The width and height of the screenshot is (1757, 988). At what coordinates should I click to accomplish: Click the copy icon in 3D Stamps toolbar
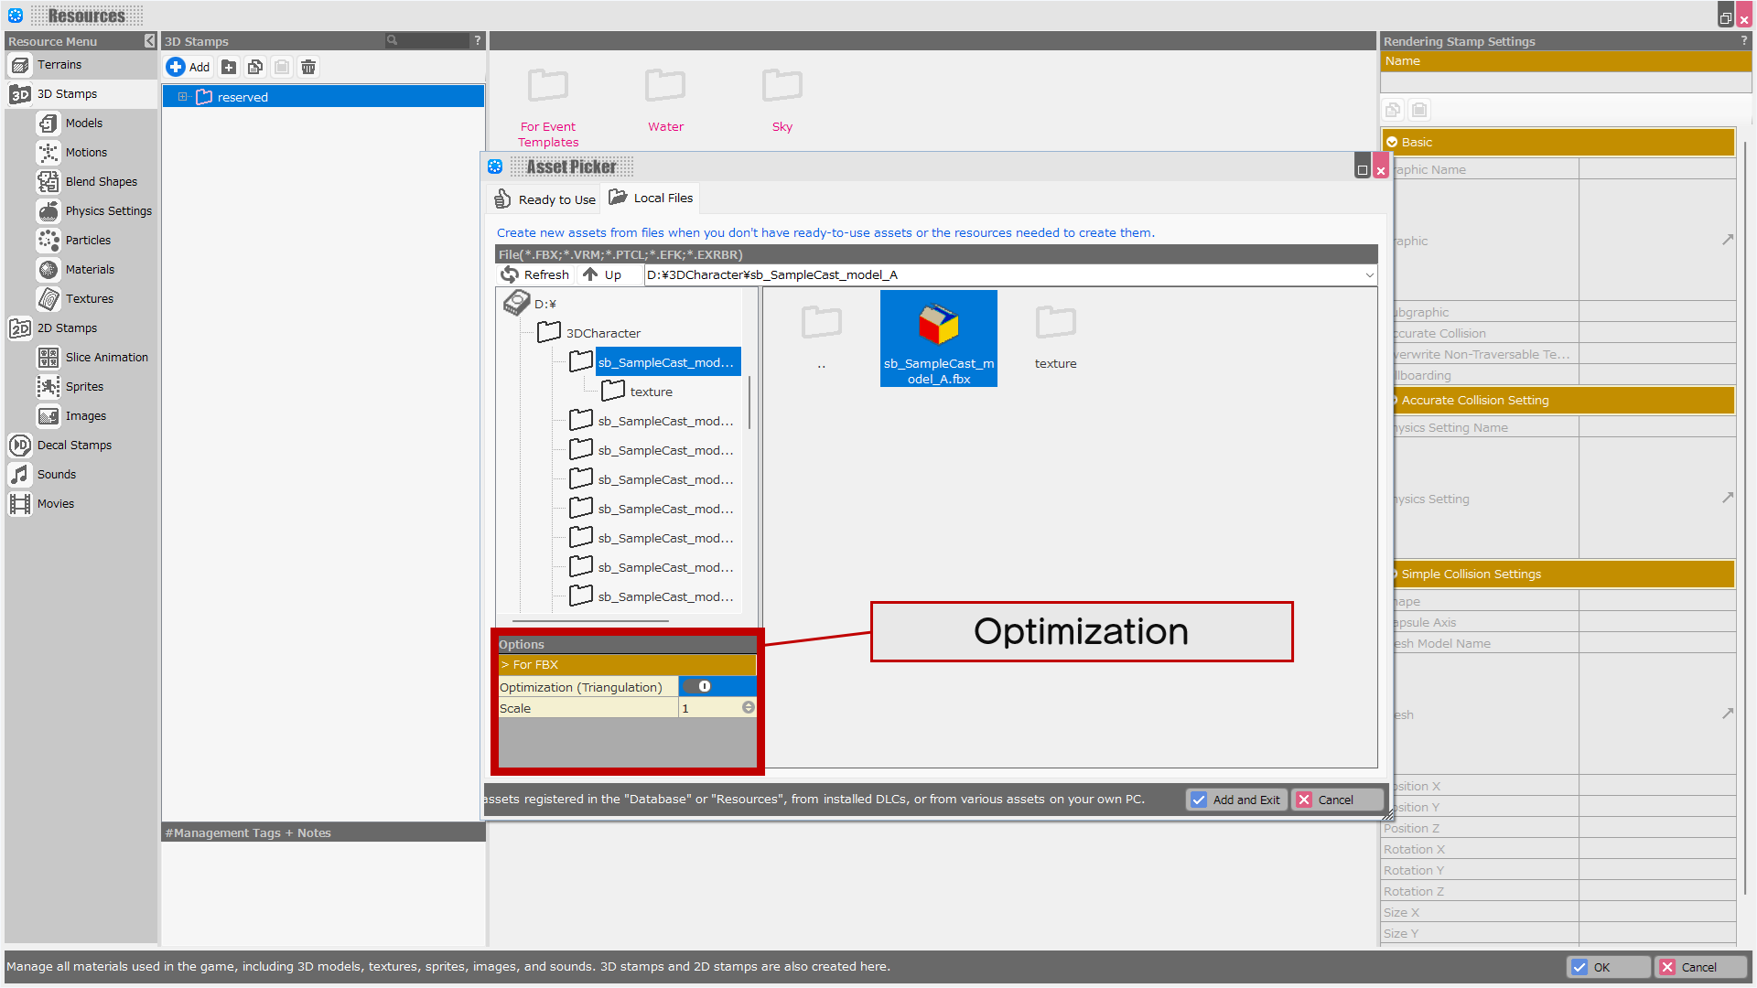click(x=255, y=67)
